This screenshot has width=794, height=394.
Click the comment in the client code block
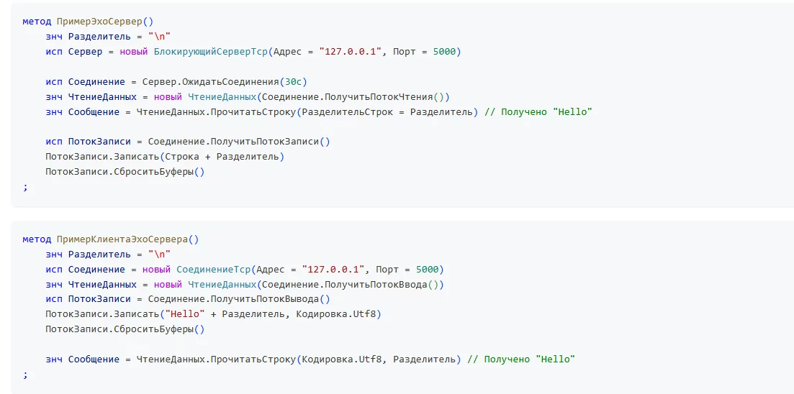coord(520,359)
